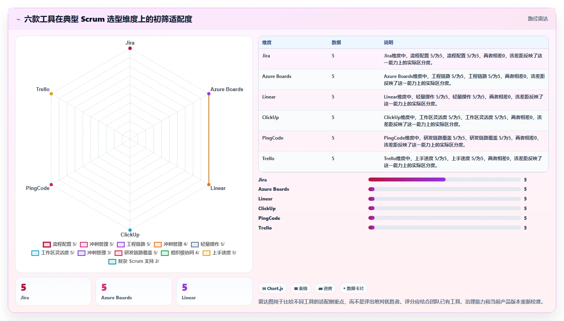Viewport: 564px width, 321px height.
Task: Click the Jira axis label on radar
Action: click(x=130, y=43)
